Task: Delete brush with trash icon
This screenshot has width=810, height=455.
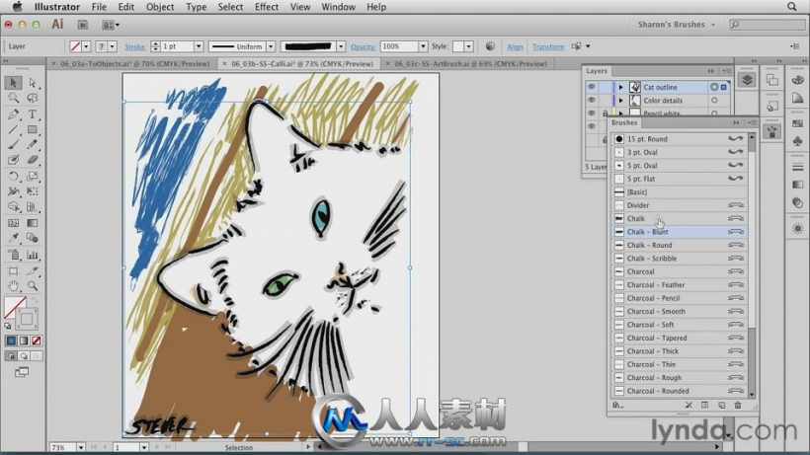Action: tap(738, 406)
